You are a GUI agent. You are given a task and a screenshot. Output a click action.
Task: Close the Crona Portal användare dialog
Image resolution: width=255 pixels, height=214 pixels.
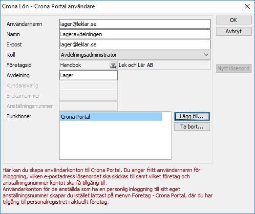pyautogui.click(x=247, y=6)
